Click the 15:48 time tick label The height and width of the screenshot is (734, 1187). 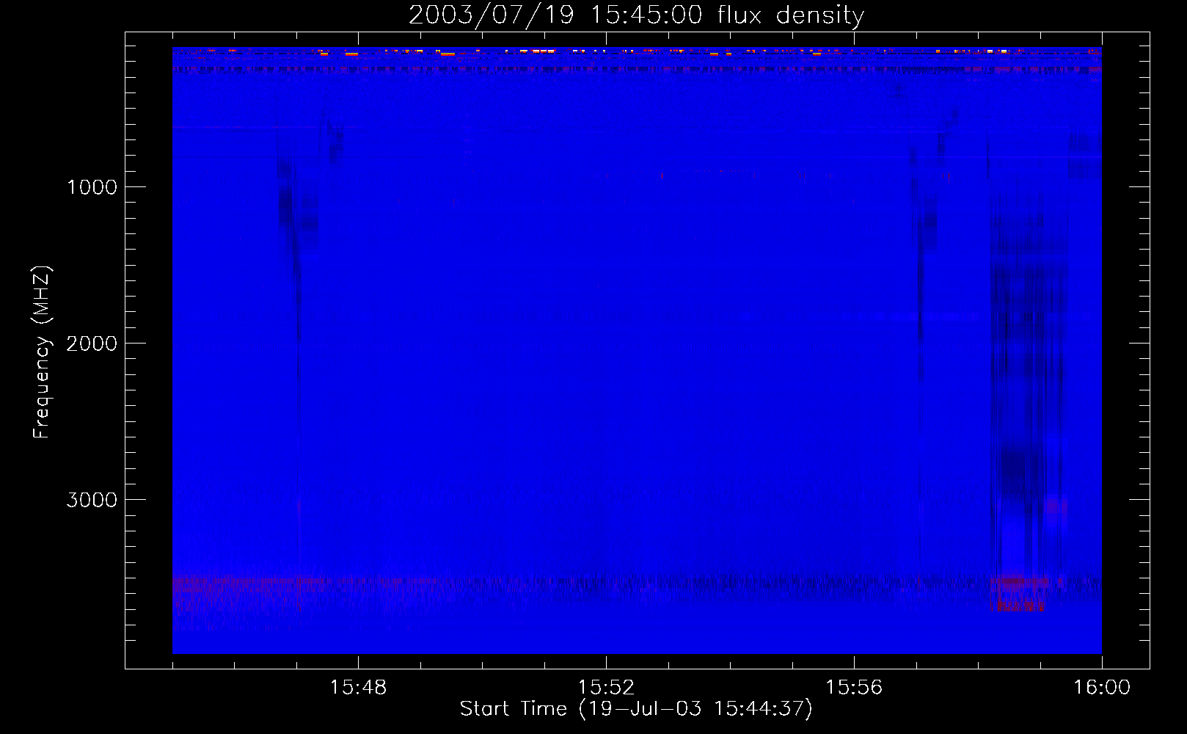point(358,688)
